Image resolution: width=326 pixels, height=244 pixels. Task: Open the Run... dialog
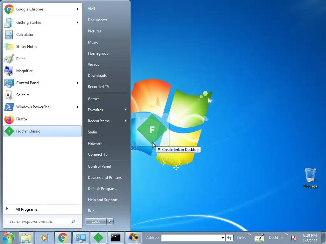click(x=93, y=211)
